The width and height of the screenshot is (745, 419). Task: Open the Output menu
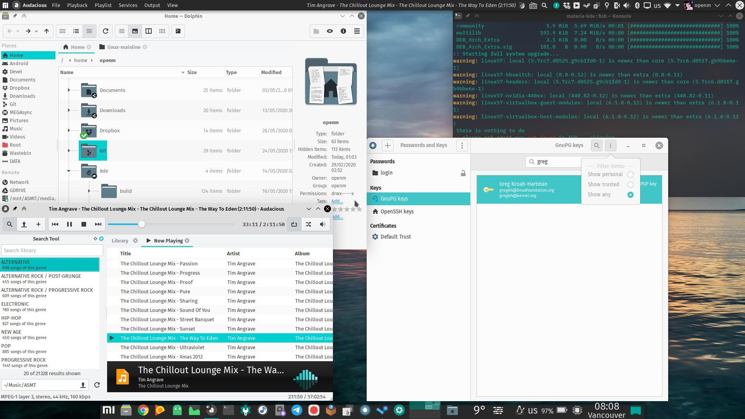click(152, 5)
